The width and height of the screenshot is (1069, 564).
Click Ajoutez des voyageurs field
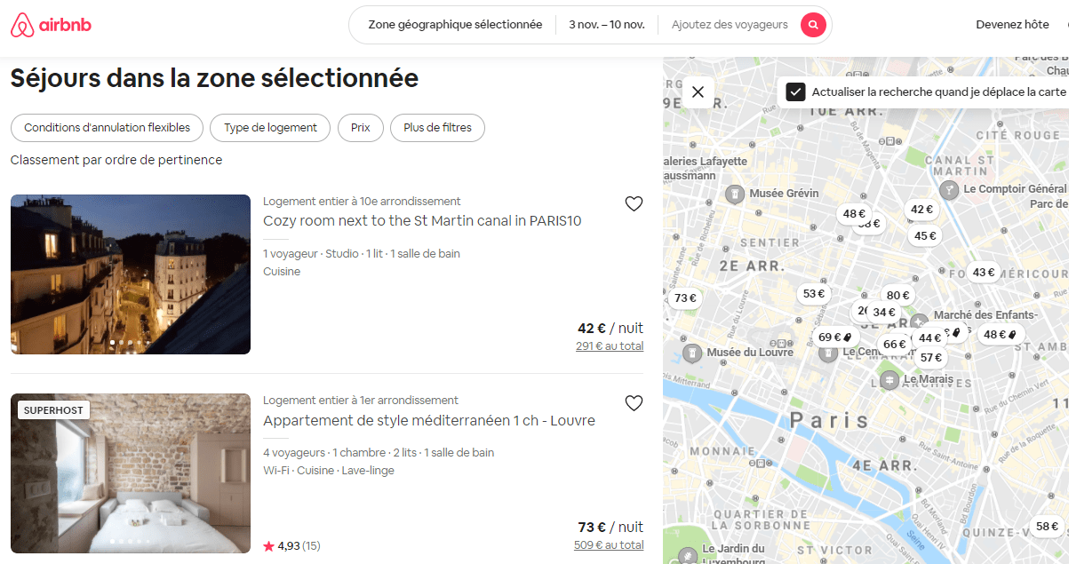click(730, 25)
